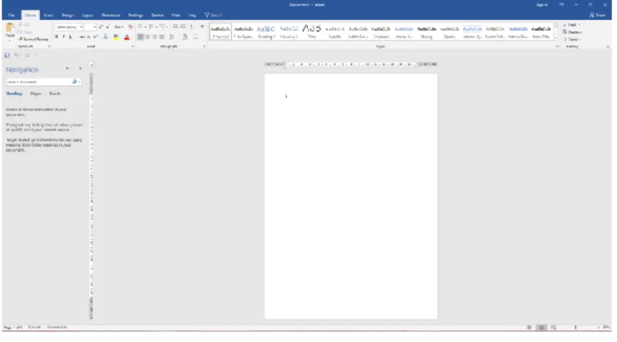Switch to the Review tab
Screen dimensions: 617x342
(157, 15)
